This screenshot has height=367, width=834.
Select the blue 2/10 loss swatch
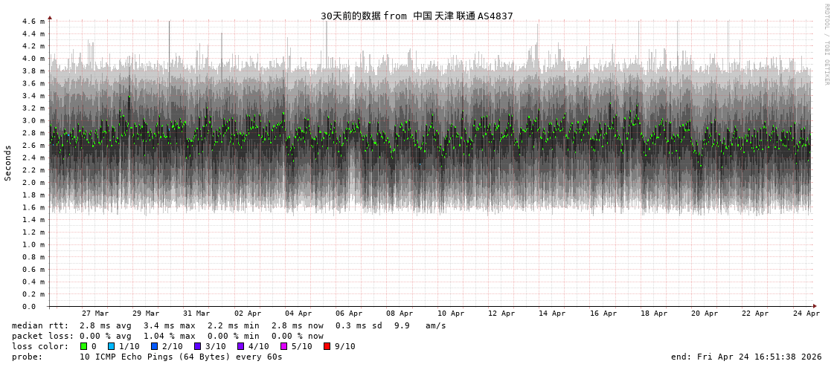point(155,346)
